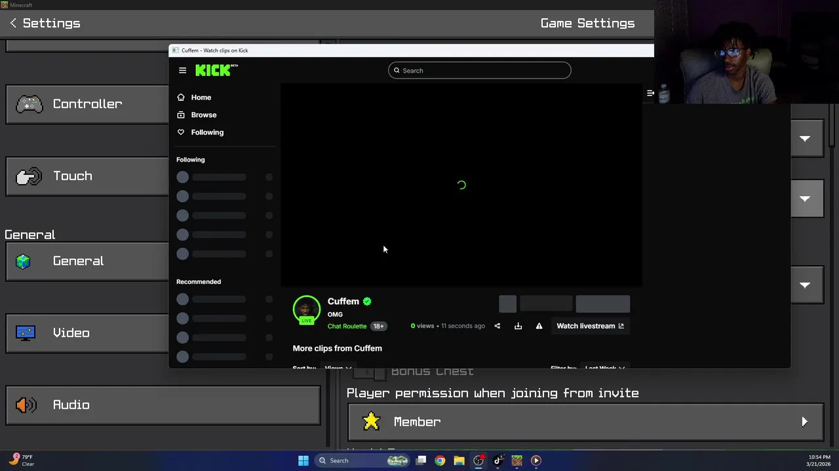Viewport: 839px width, 471px height.
Task: Click the Video monitor icon in Minecraft settings
Action: 26,333
